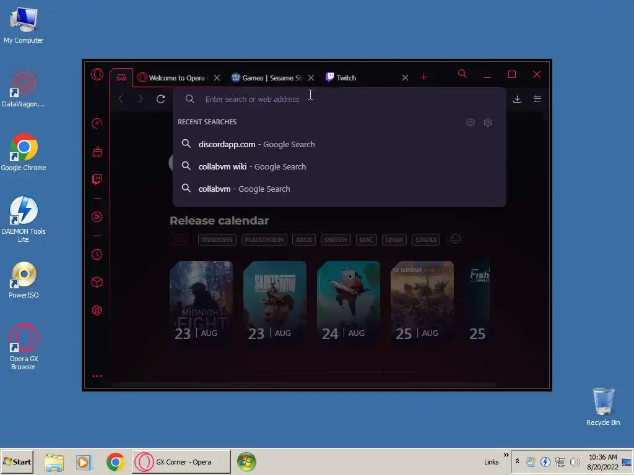634x475 pixels.
Task: Select collabvm wiki recent search
Action: point(339,166)
